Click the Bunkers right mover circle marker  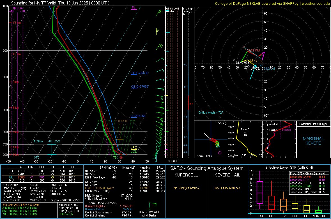[x=244, y=47]
